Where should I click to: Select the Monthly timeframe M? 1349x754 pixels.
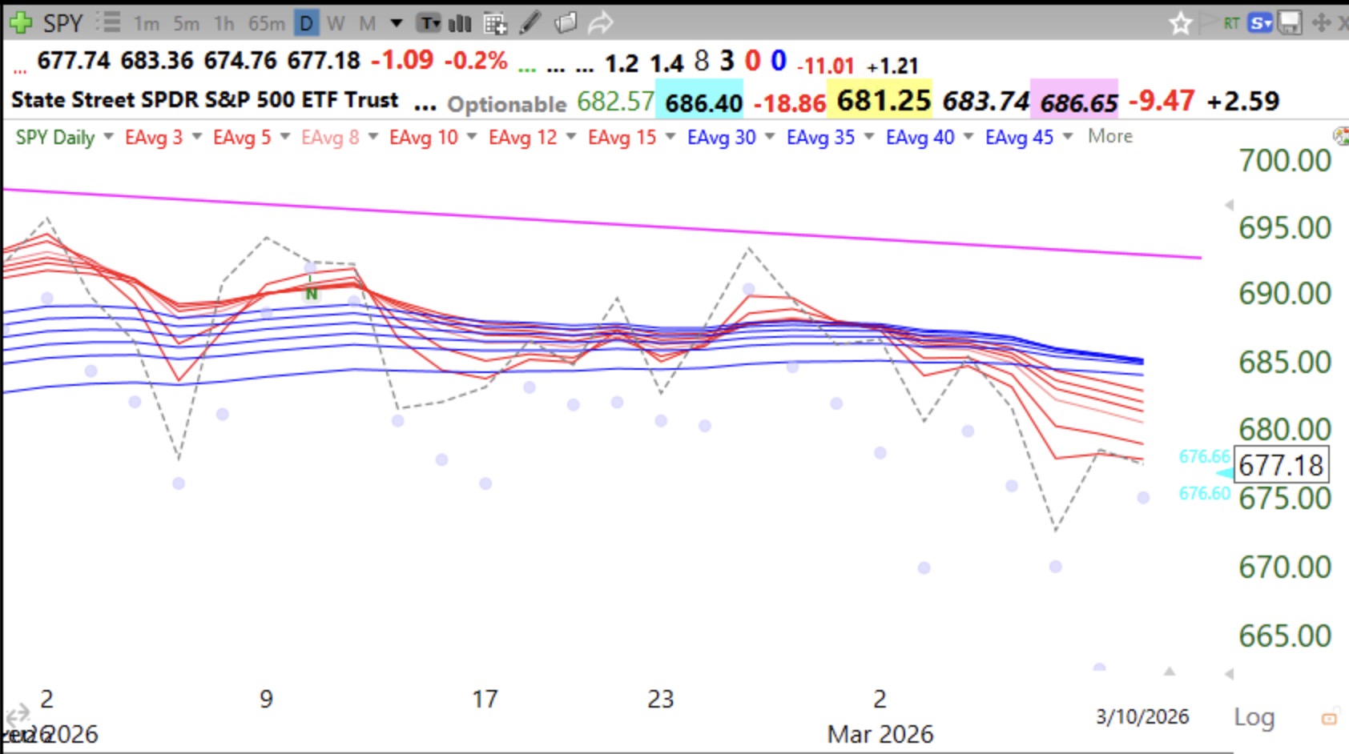[366, 23]
